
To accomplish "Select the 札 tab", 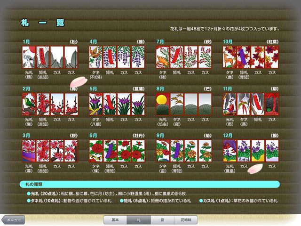I will point(139,220).
